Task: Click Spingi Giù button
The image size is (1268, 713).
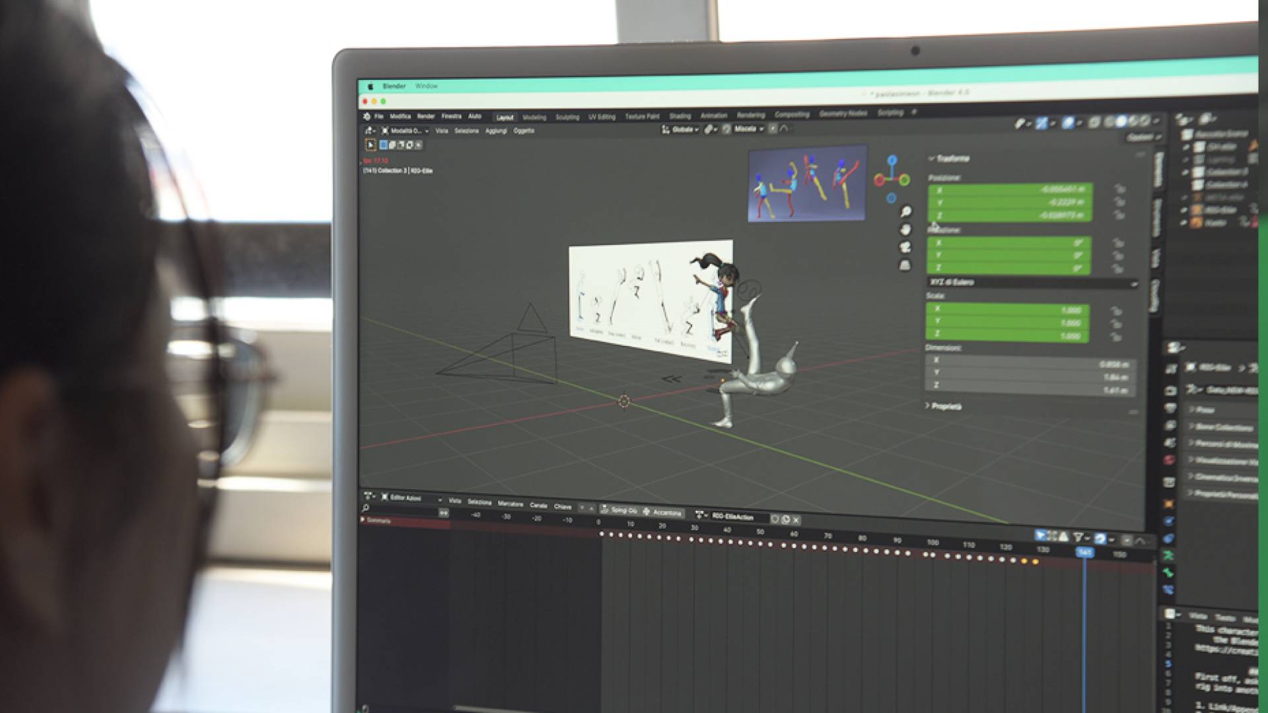Action: click(x=619, y=510)
